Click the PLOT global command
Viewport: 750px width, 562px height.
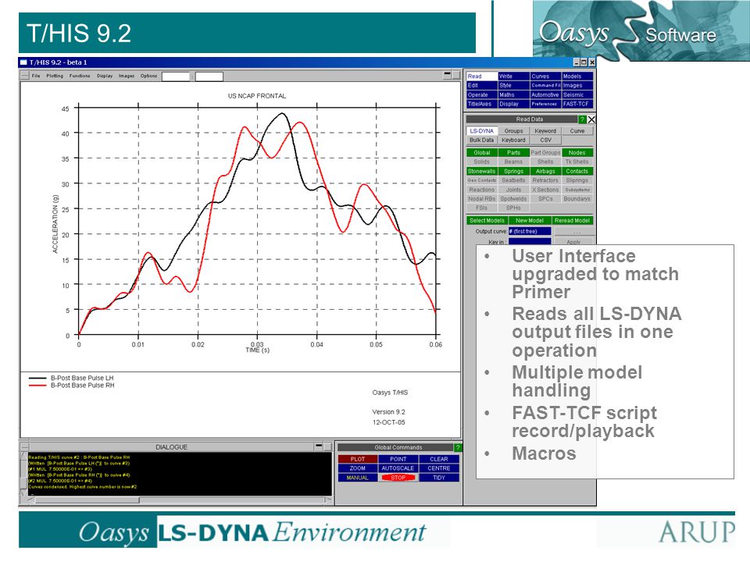[x=357, y=459]
